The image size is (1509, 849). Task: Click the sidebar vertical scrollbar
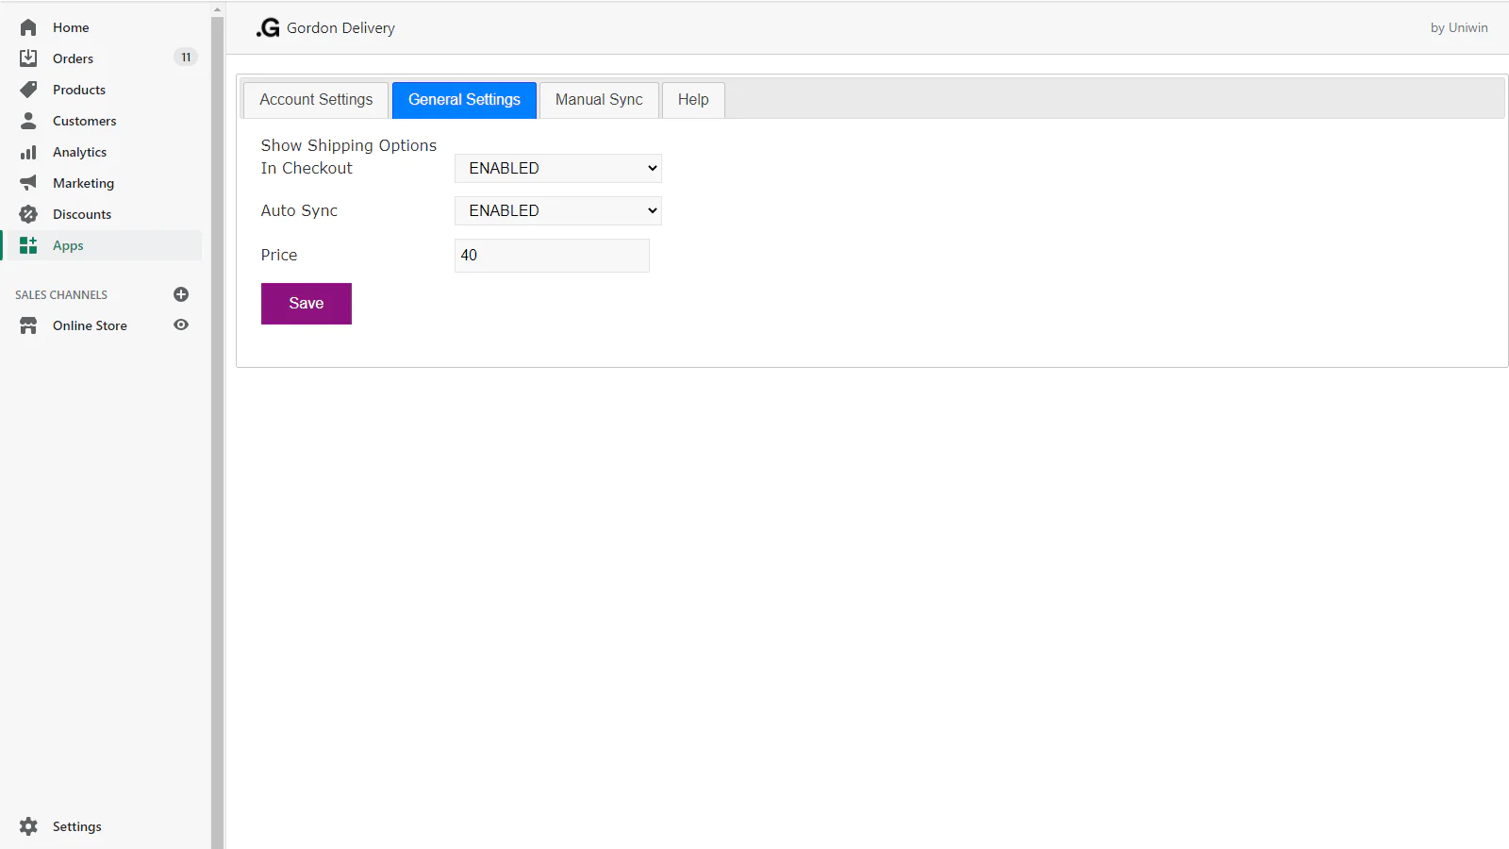click(218, 424)
